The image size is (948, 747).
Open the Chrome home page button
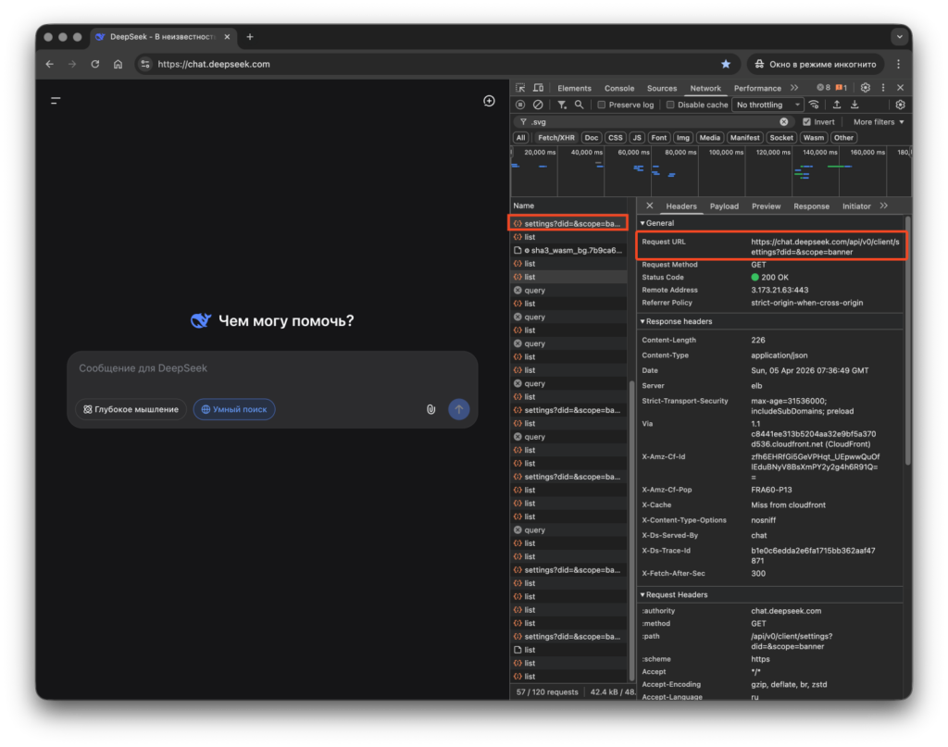118,64
